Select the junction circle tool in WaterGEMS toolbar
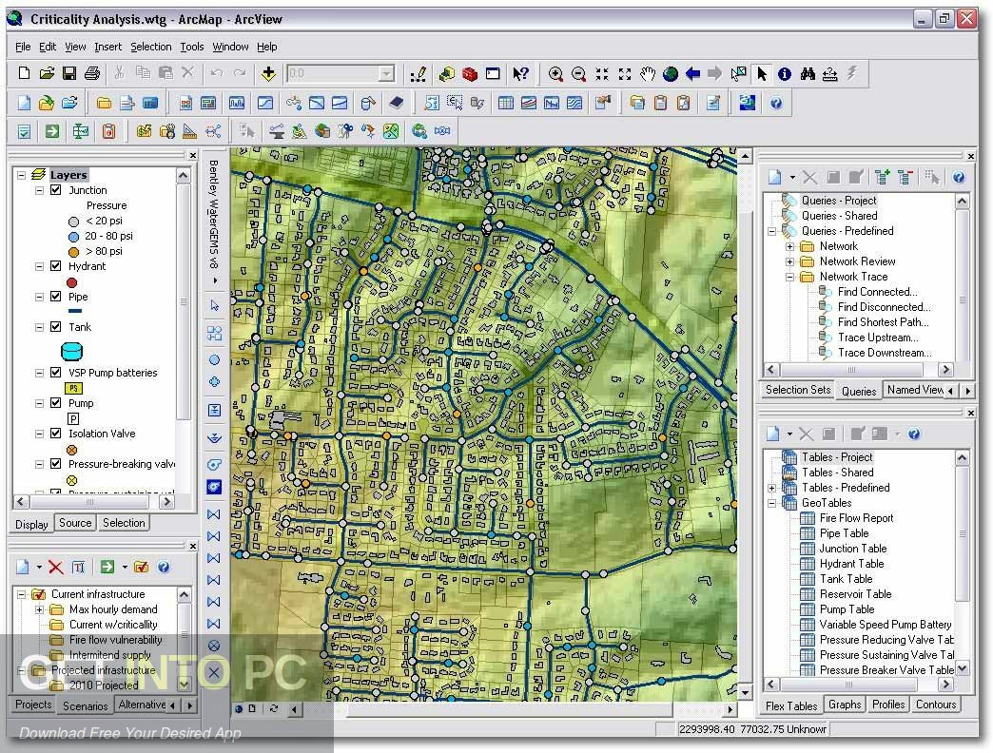 point(214,359)
